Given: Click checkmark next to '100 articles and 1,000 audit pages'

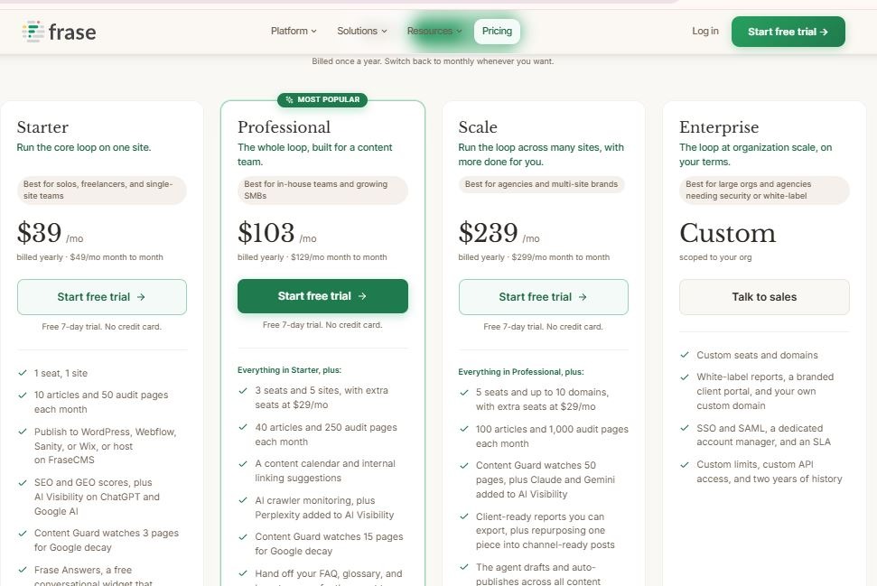Looking at the screenshot, I should (463, 430).
